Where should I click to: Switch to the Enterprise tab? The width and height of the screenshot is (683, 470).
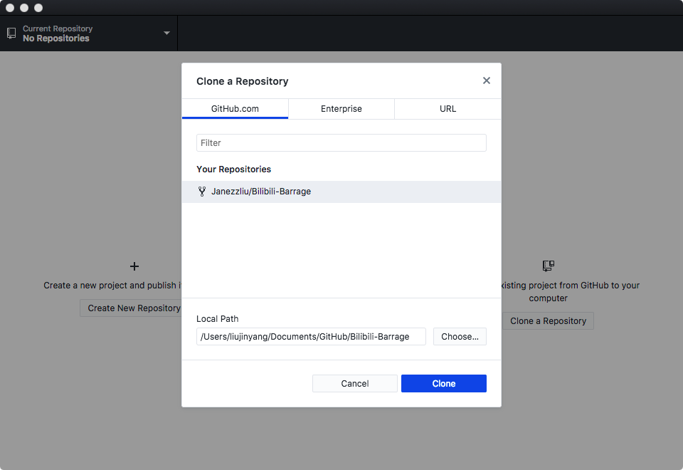pyautogui.click(x=341, y=108)
